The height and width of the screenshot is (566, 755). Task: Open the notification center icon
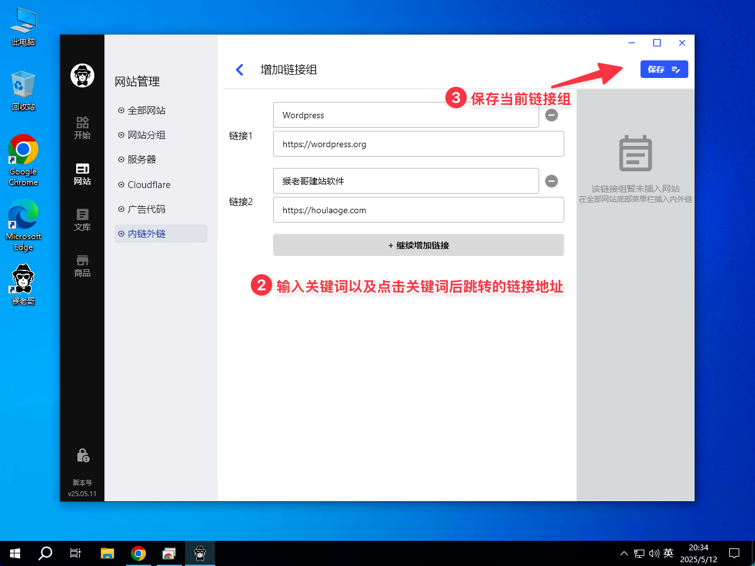point(734,553)
